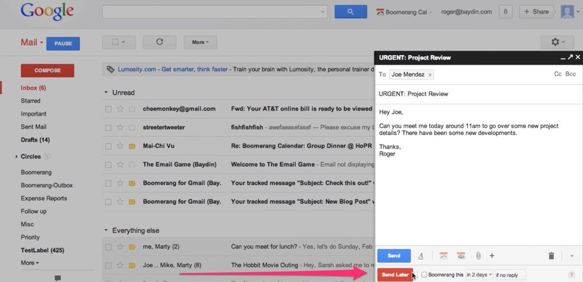Open the Sent Mail folder
583x282 pixels.
tap(33, 127)
